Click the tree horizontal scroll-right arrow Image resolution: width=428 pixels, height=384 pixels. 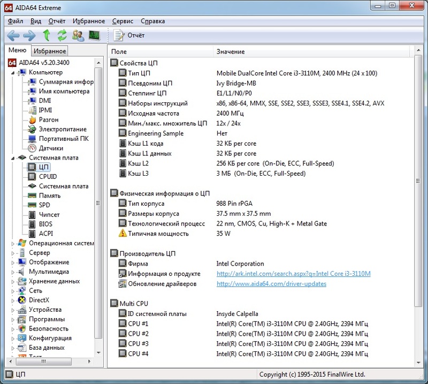coord(89,362)
